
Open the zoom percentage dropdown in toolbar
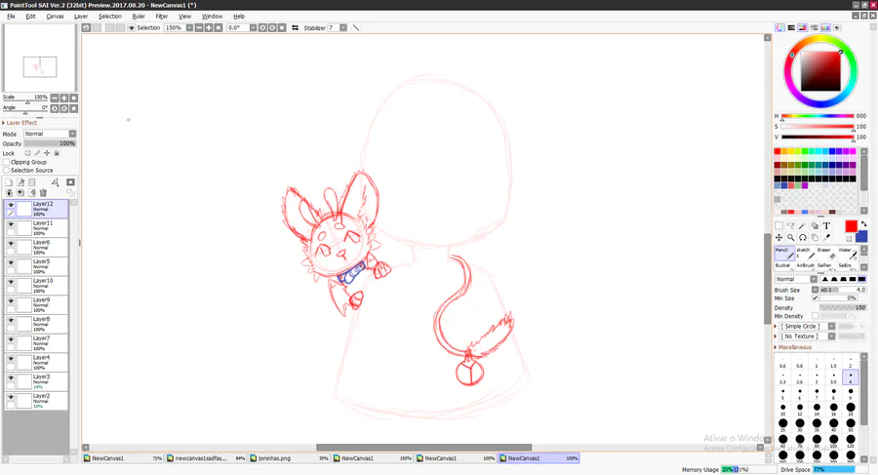click(189, 27)
